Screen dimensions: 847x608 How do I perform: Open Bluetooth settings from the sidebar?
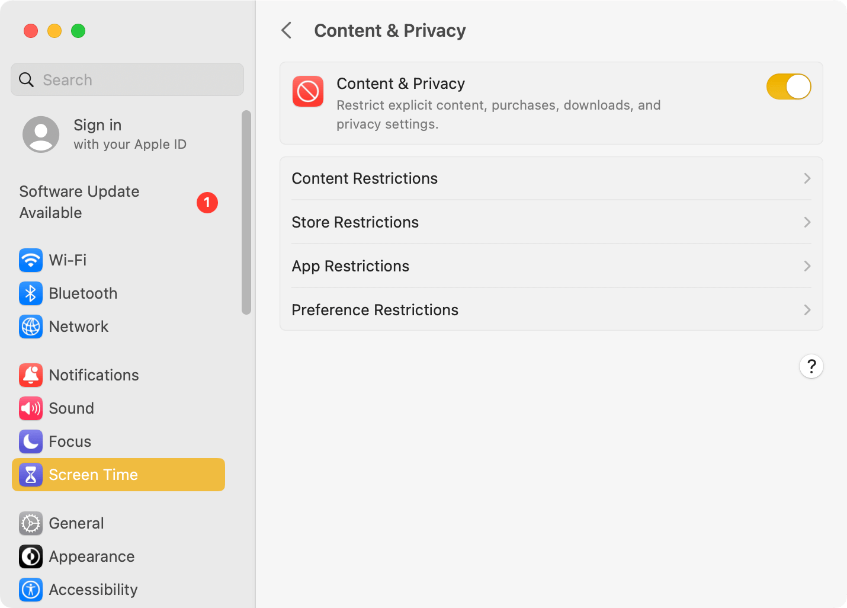[31, 293]
